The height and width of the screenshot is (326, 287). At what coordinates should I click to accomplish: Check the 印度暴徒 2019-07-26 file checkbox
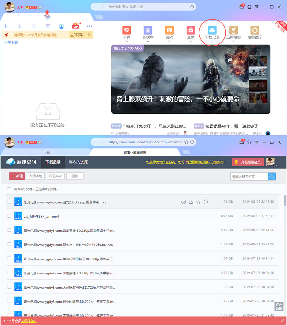coord(9,272)
